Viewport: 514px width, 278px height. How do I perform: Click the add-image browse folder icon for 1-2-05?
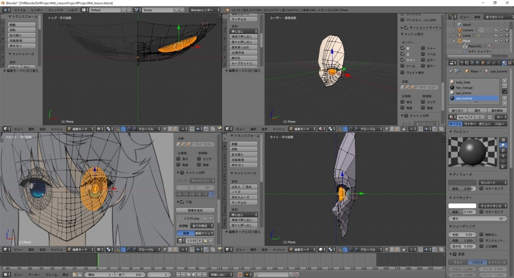point(205,241)
